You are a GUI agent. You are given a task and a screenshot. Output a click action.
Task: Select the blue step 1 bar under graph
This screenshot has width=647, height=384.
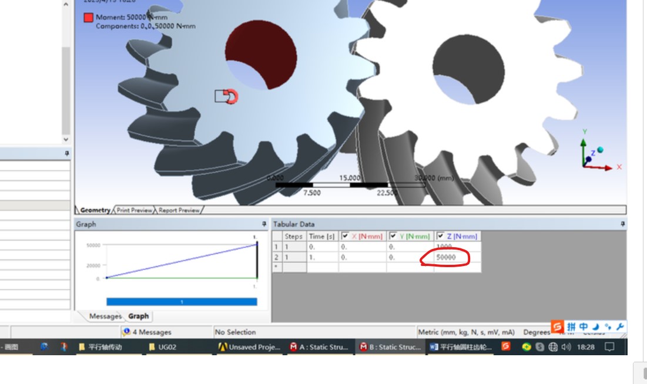[182, 302]
